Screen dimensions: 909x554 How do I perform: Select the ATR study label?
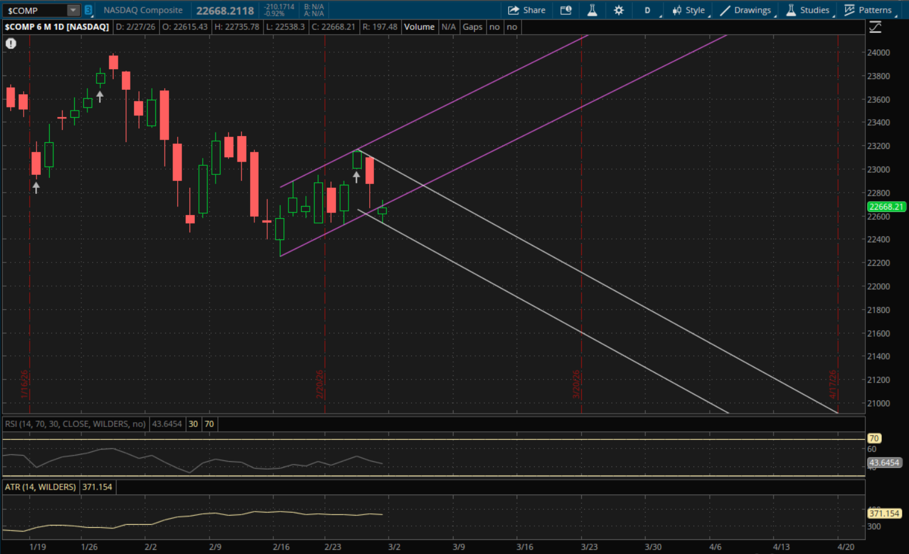click(40, 487)
